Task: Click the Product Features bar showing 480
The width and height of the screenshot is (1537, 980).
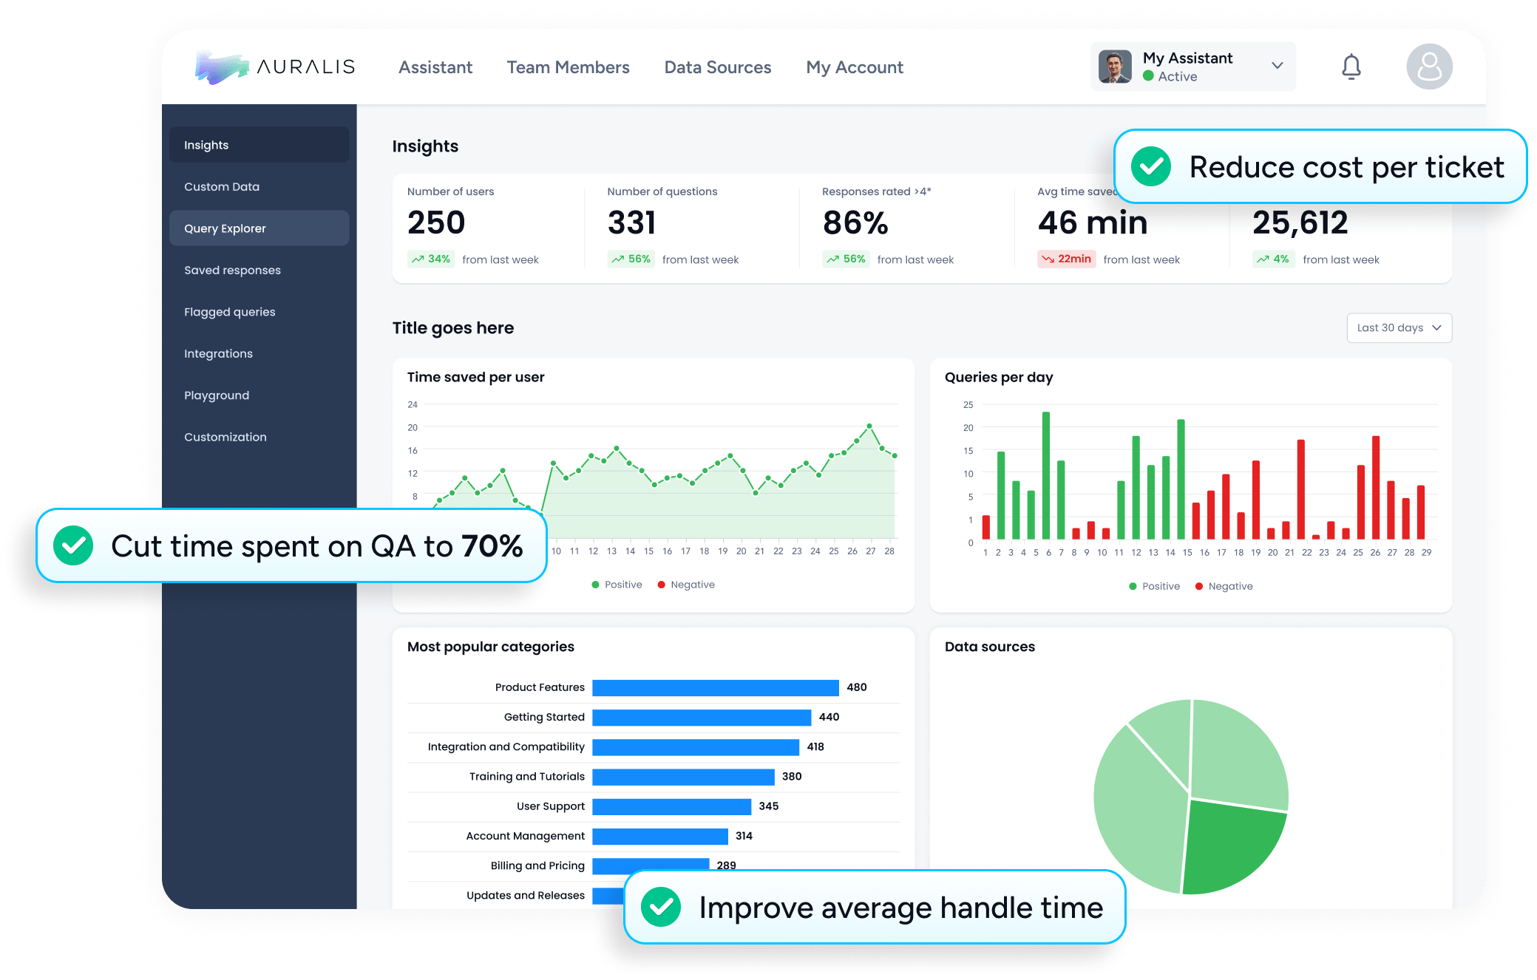Action: pyautogui.click(x=716, y=688)
